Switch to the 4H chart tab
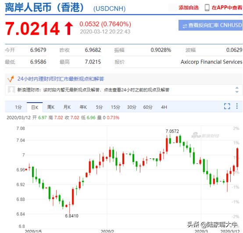Image resolution: width=243 pixels, height=233 pixels. point(164,107)
